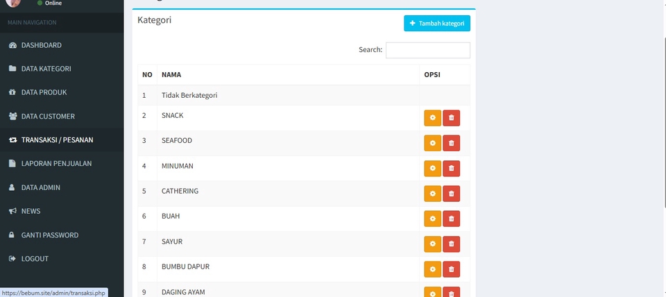This screenshot has height=297, width=666.
Task: Sort table by the NO column header
Action: click(147, 75)
